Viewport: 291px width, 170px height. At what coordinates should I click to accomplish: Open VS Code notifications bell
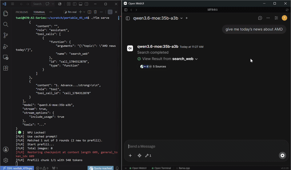tap(117, 168)
